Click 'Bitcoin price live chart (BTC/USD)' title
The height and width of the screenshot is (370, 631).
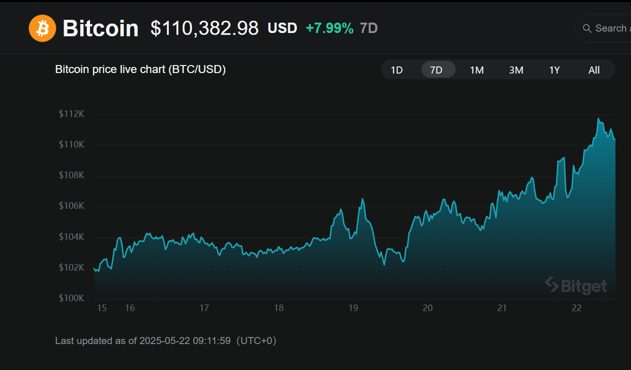[141, 69]
